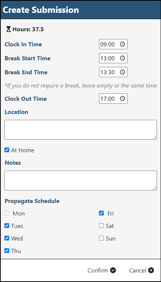Uncheck the Tues propagate checkbox
Viewport: 161px width, 282px height.
7,225
